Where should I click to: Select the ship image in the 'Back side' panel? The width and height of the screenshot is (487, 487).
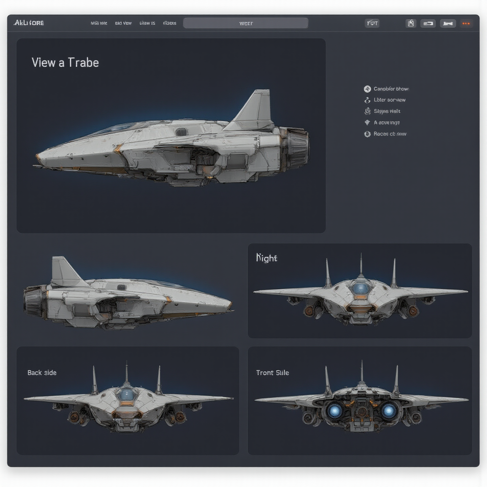pos(129,397)
